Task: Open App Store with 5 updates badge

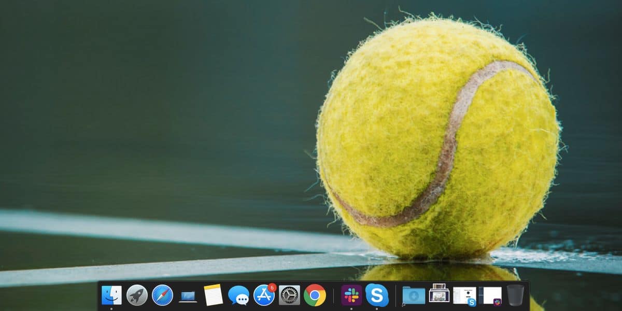Action: pos(264,294)
